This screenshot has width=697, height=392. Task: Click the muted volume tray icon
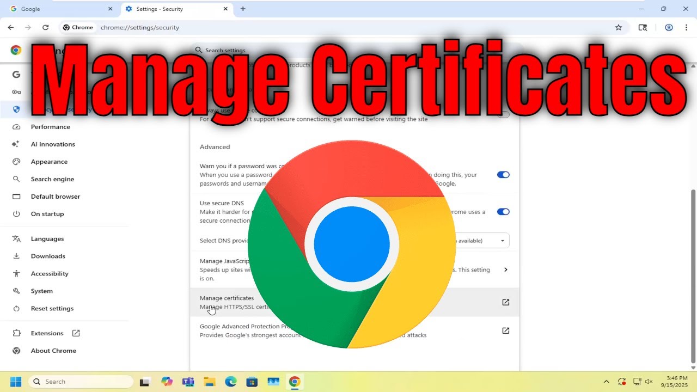tap(648, 382)
